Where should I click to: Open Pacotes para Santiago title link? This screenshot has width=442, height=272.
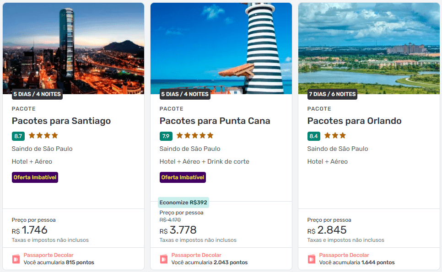[61, 121]
